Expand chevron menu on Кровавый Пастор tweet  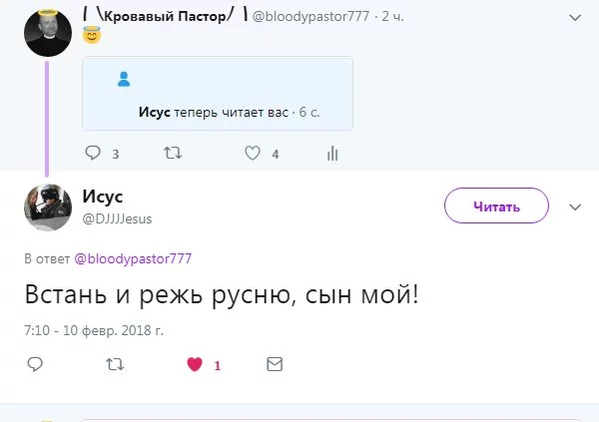pos(575,17)
